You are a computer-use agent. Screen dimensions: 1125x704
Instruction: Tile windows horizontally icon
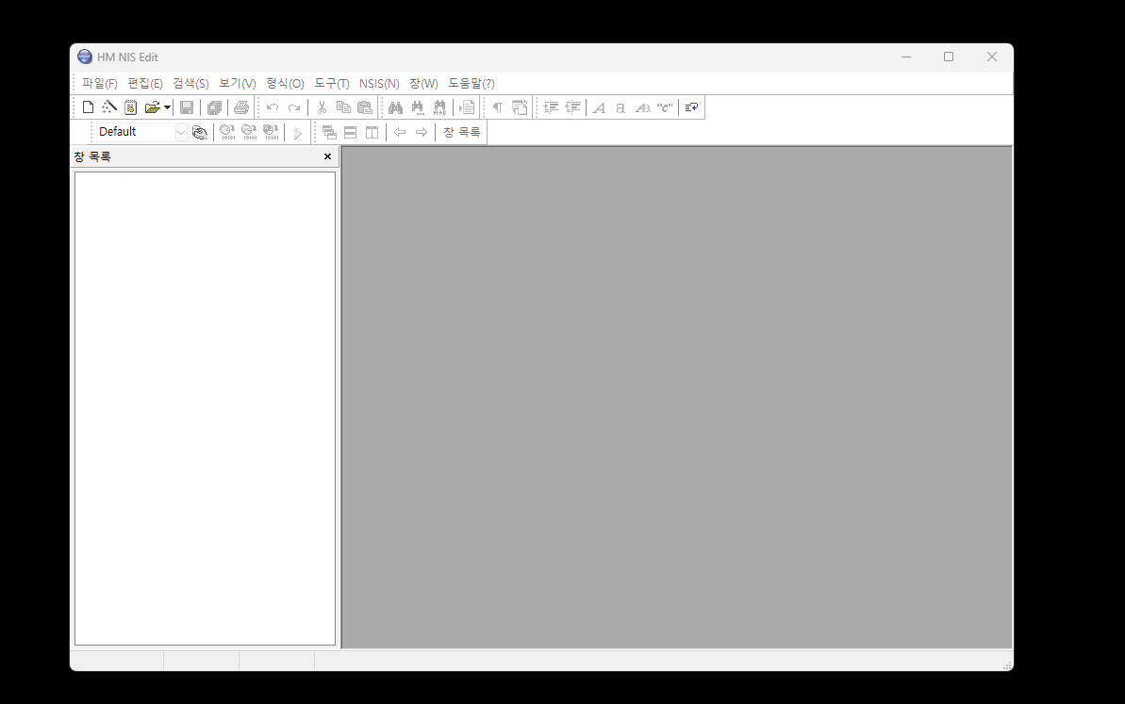point(350,132)
